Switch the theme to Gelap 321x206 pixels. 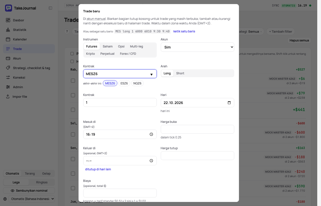[x=46, y=174]
